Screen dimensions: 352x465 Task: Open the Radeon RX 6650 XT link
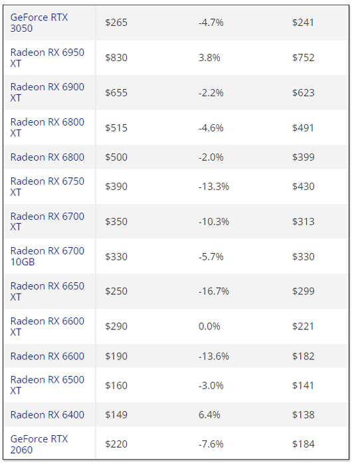coord(47,291)
